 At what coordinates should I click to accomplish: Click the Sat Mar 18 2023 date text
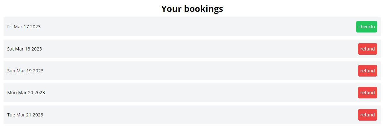pyautogui.click(x=24, y=49)
